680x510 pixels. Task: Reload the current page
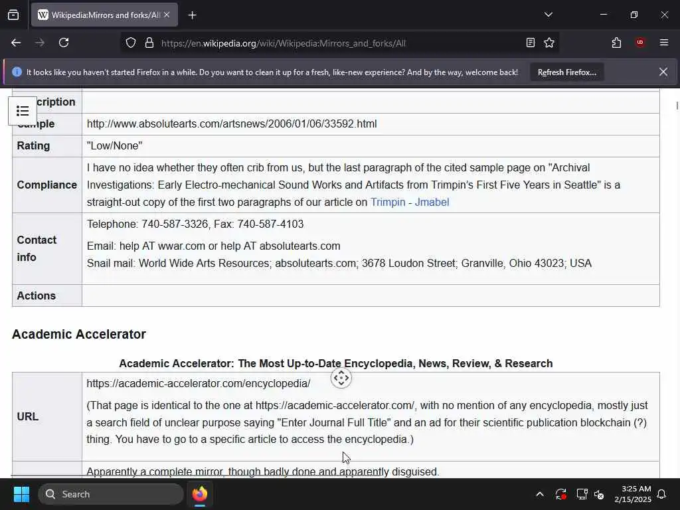coord(64,43)
